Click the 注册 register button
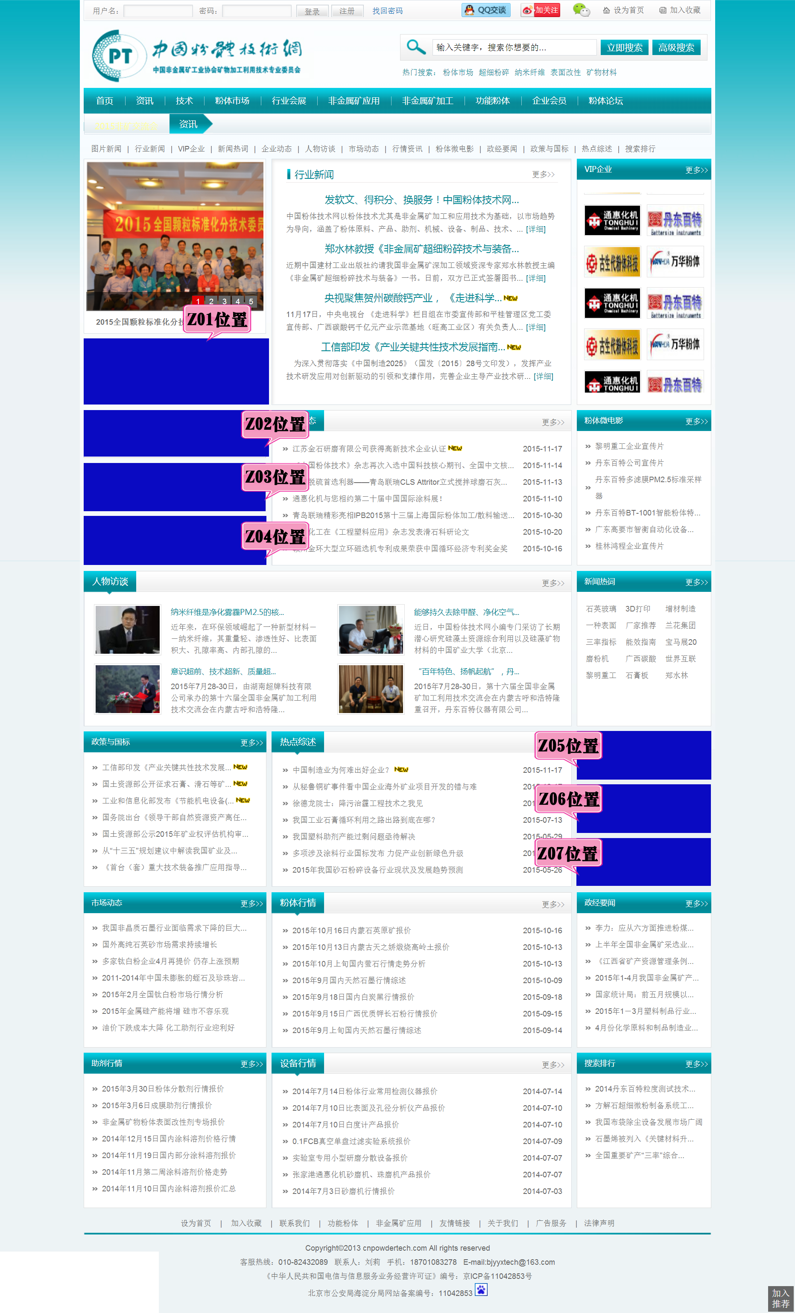Image resolution: width=795 pixels, height=1313 pixels. pos(347,11)
